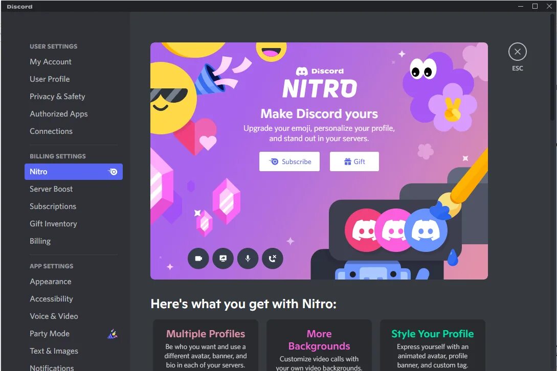Click the 'USER SETTINGS' section header

(54, 47)
